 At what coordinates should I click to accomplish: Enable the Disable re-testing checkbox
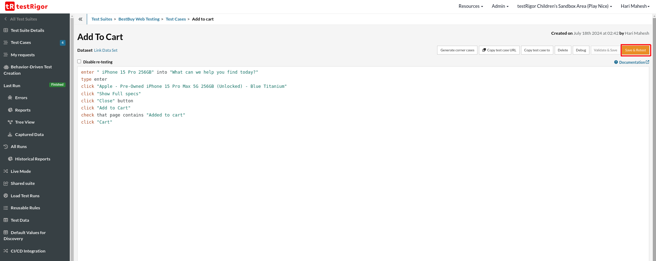pos(79,62)
